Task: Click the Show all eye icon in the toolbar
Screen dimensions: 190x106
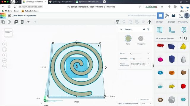Action: pos(117,22)
